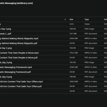Screen dimensions: 107x107
Task: Select the file ending in _day_4.png
Action: click(6, 77)
